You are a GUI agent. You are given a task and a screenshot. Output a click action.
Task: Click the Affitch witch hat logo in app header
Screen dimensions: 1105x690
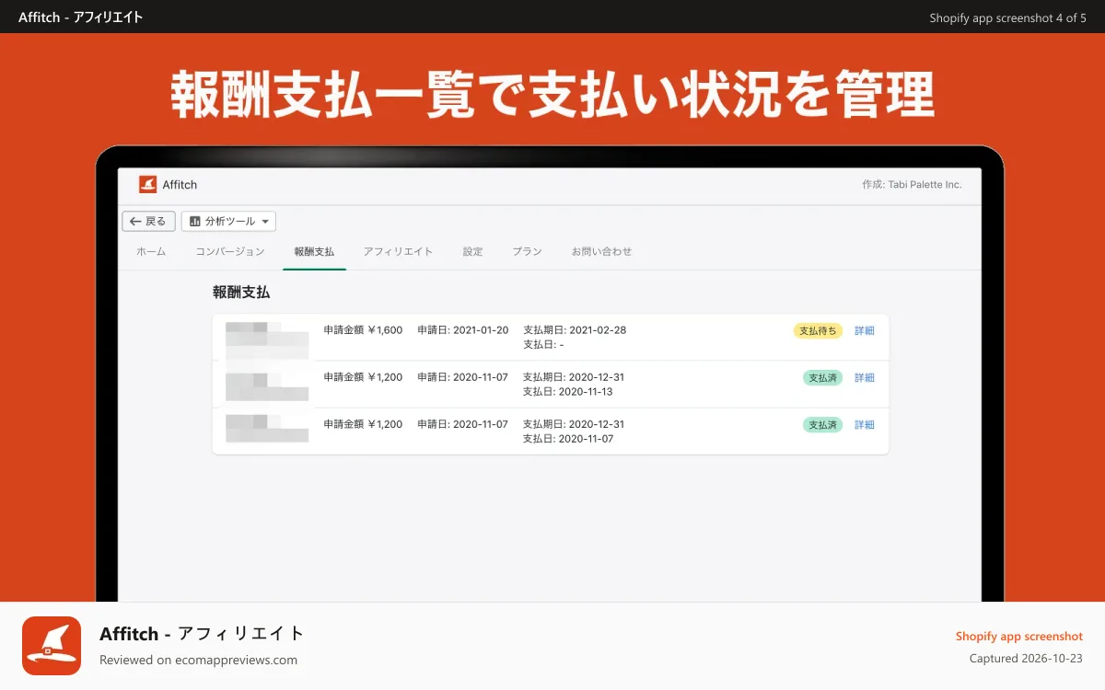[147, 185]
